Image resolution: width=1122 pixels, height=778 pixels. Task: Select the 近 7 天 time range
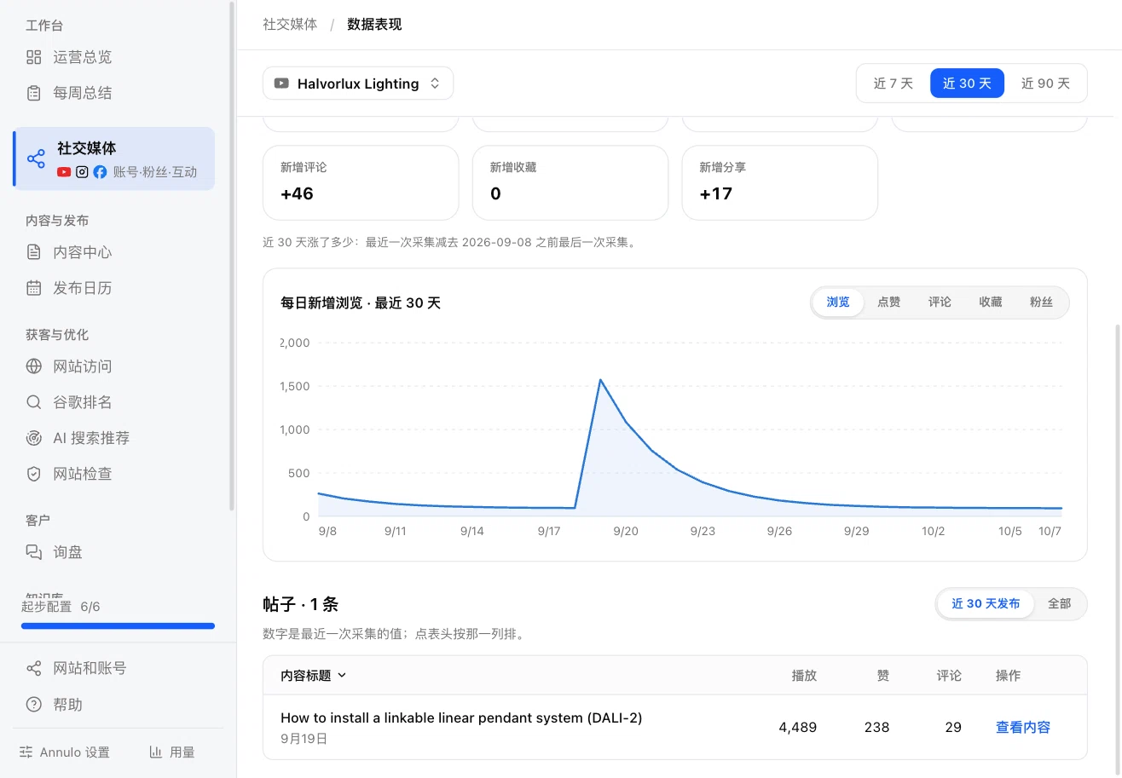pyautogui.click(x=894, y=84)
